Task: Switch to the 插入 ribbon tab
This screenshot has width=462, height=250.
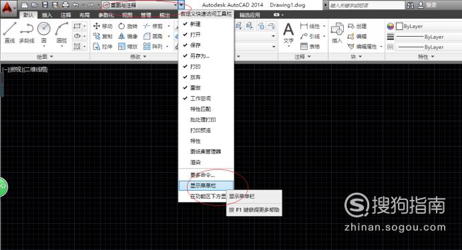Action: [47, 15]
